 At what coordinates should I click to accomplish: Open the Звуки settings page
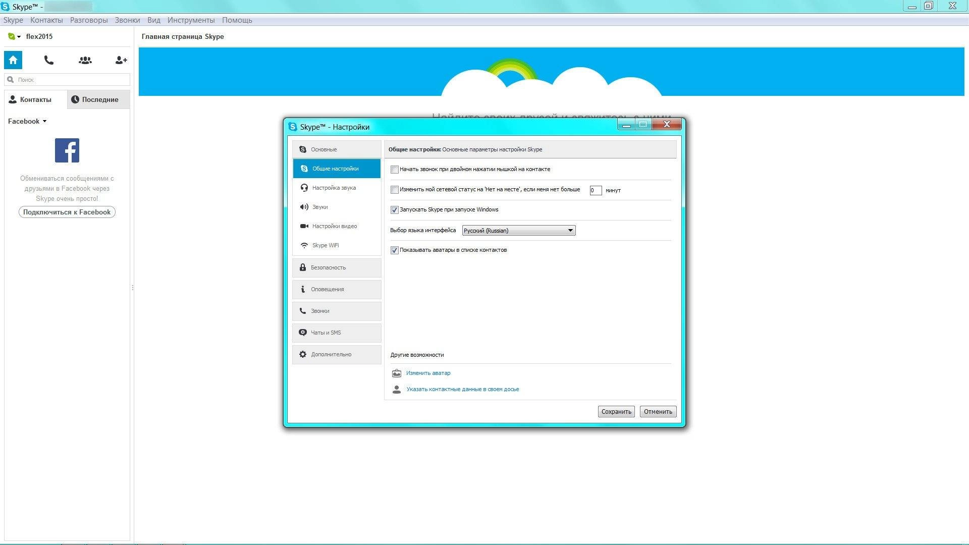pos(337,207)
